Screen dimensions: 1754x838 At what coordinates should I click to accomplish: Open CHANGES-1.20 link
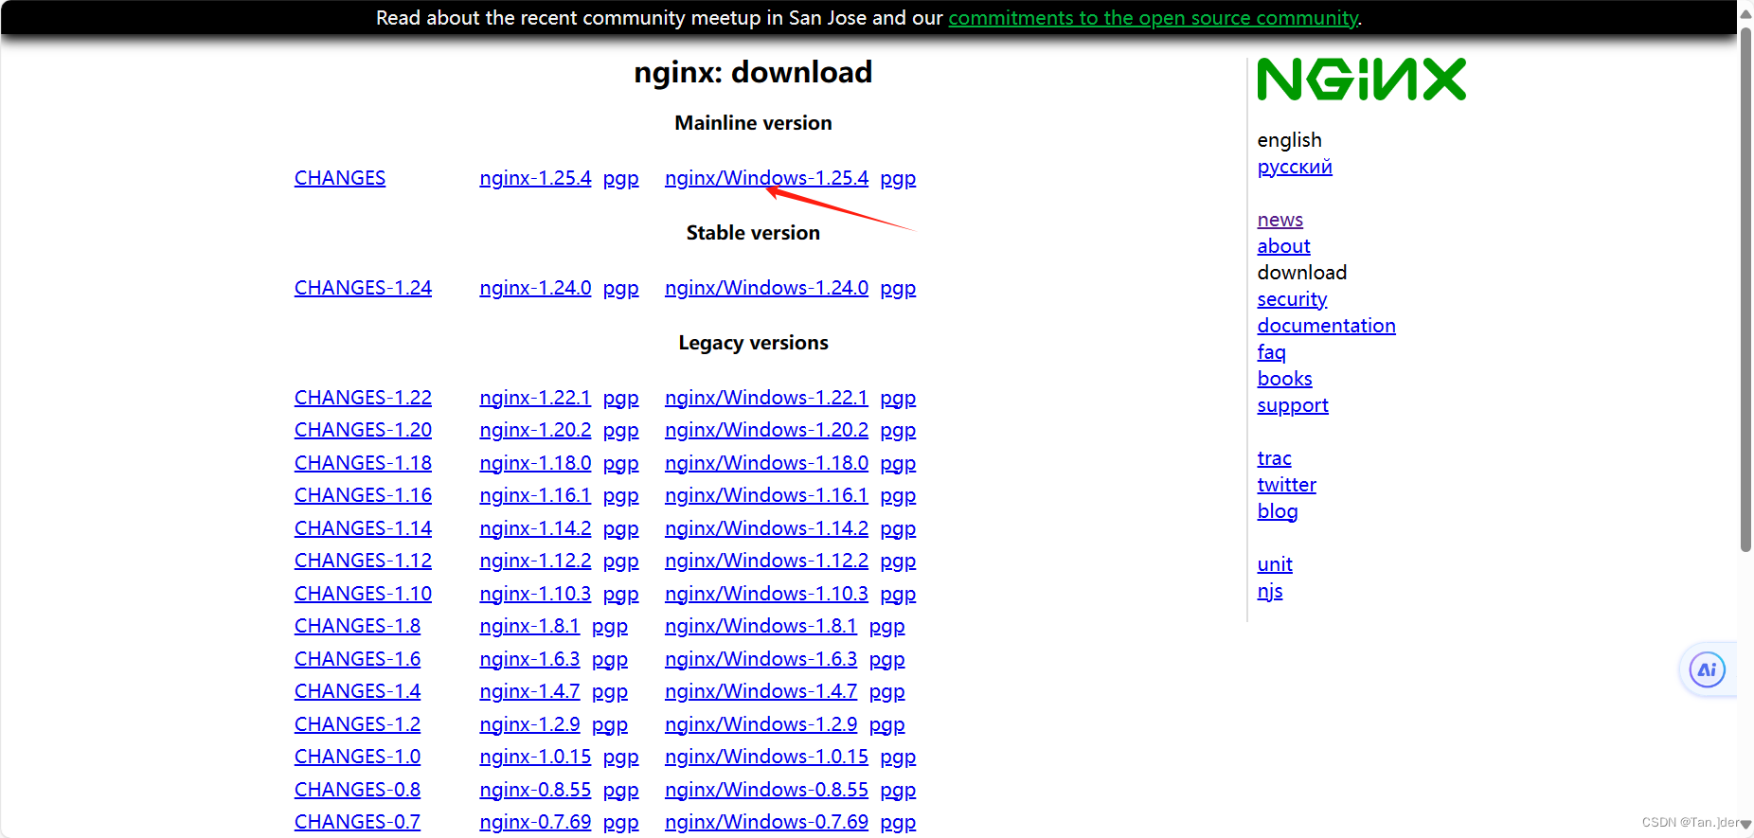tap(363, 430)
